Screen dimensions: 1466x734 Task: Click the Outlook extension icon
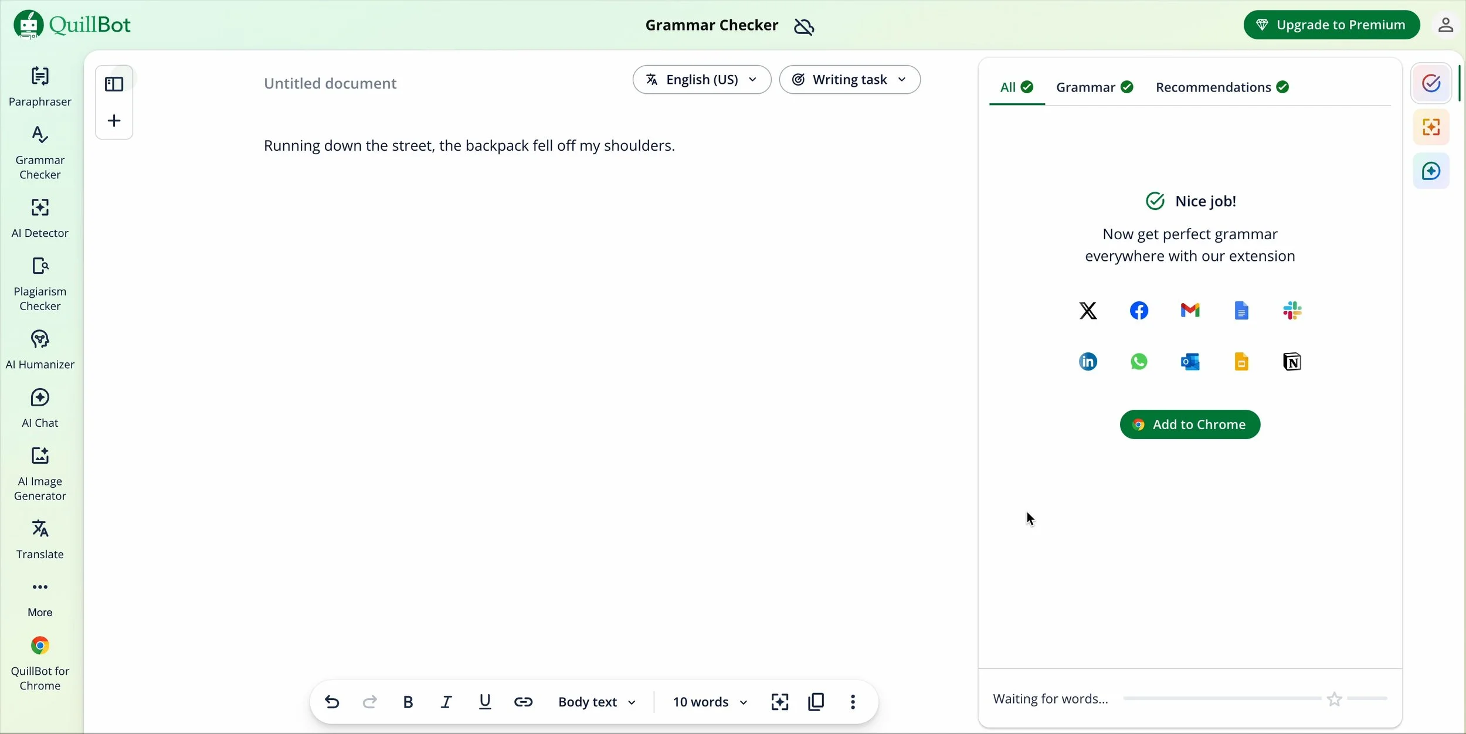tap(1190, 362)
